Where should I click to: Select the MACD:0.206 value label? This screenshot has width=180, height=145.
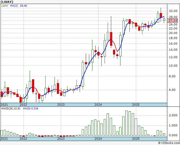(31, 109)
